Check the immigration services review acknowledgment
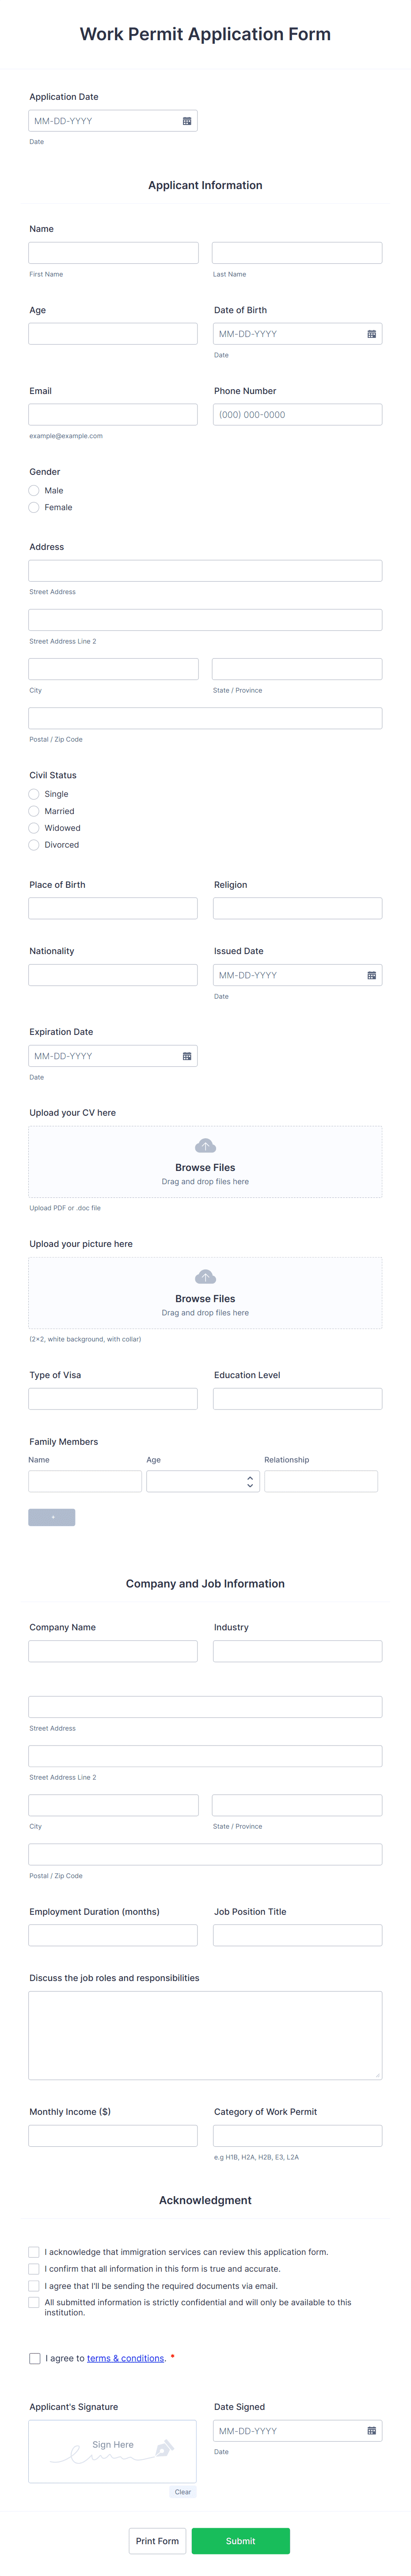Screen dimensions: 411x2576 [x=34, y=2252]
